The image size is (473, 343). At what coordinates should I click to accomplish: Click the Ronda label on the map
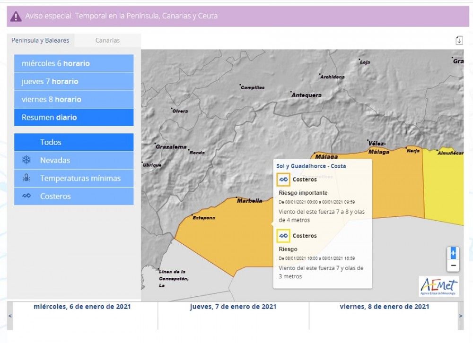tap(197, 153)
